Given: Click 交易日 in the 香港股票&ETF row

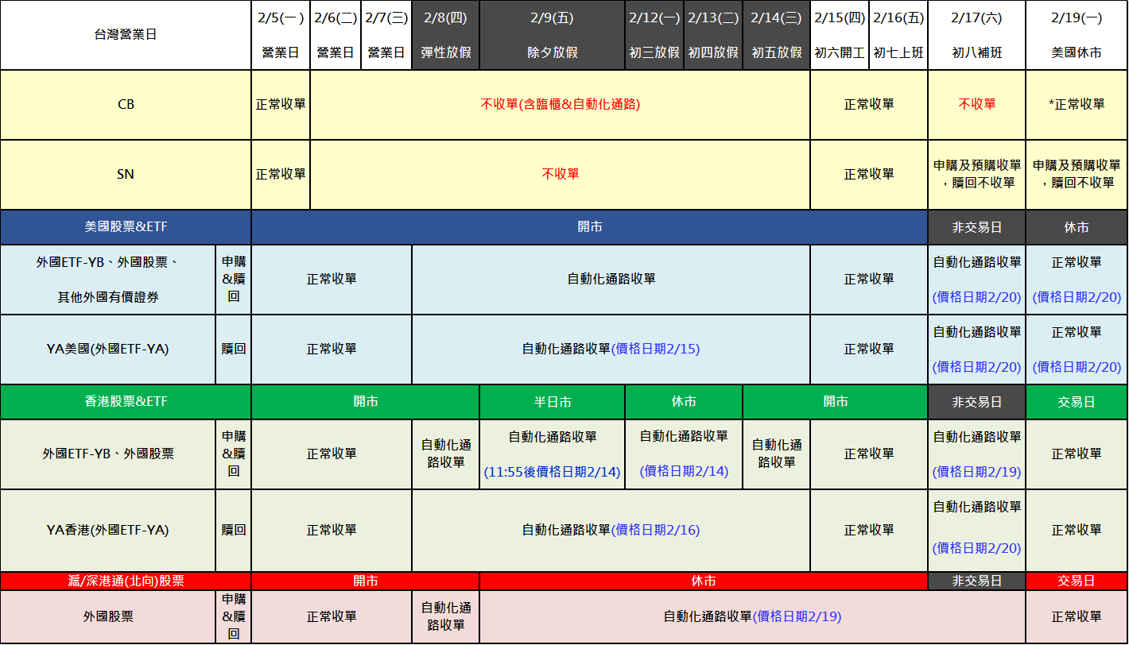Looking at the screenshot, I should click(1077, 402).
